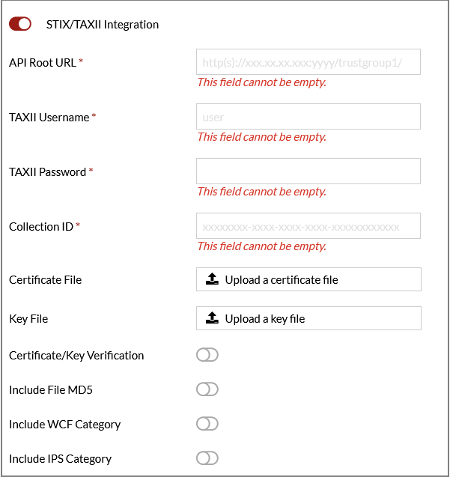The width and height of the screenshot is (450, 477).
Task: Click the Collection ID label
Action: pyautogui.click(x=40, y=227)
